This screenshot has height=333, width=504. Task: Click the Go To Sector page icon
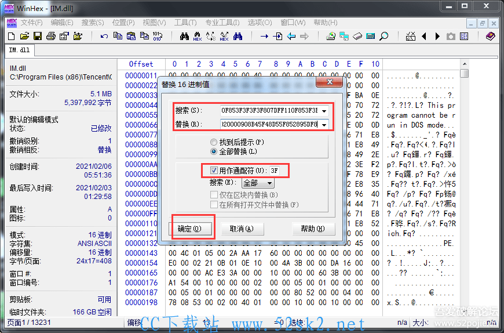[x=277, y=36]
